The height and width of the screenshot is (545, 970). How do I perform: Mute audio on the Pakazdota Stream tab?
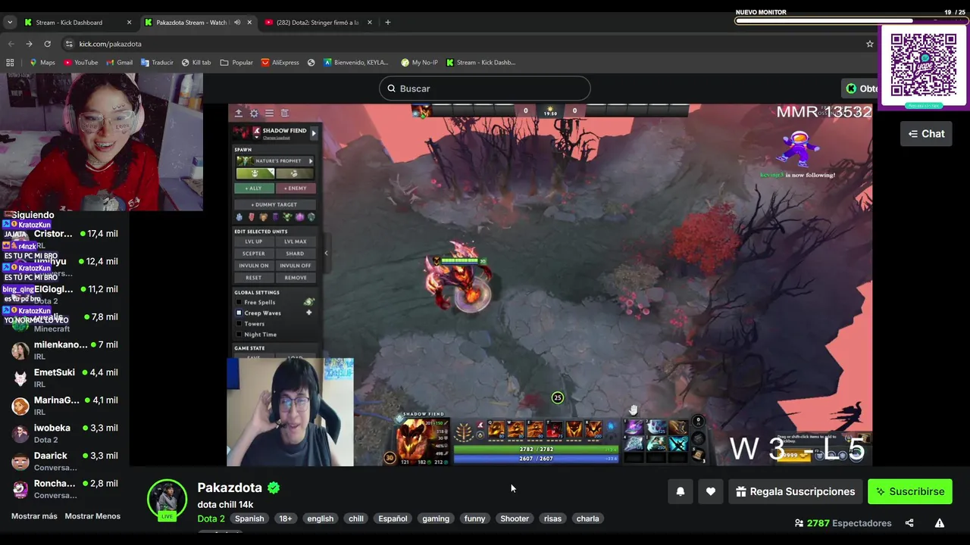[x=237, y=23]
